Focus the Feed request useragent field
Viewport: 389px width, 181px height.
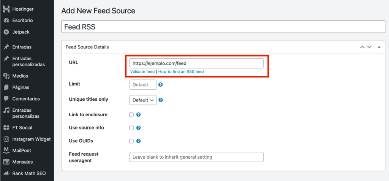196,157
